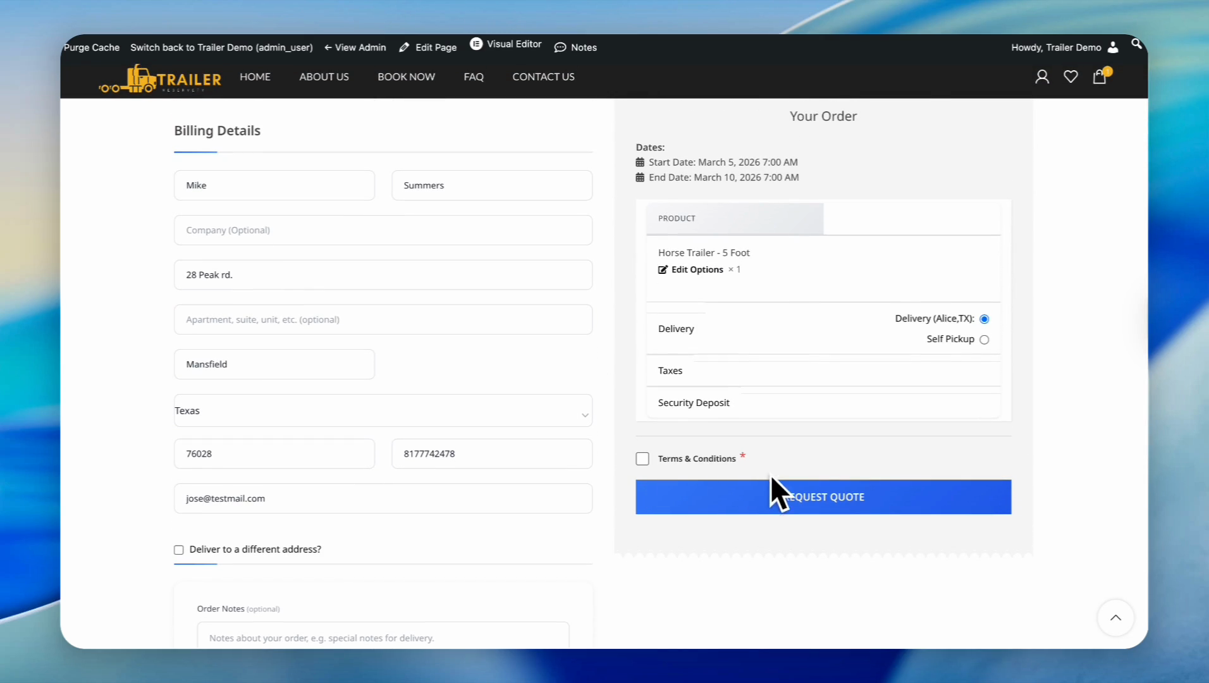Image resolution: width=1209 pixels, height=683 pixels.
Task: Select the Self Pickup radio option
Action: (x=985, y=340)
